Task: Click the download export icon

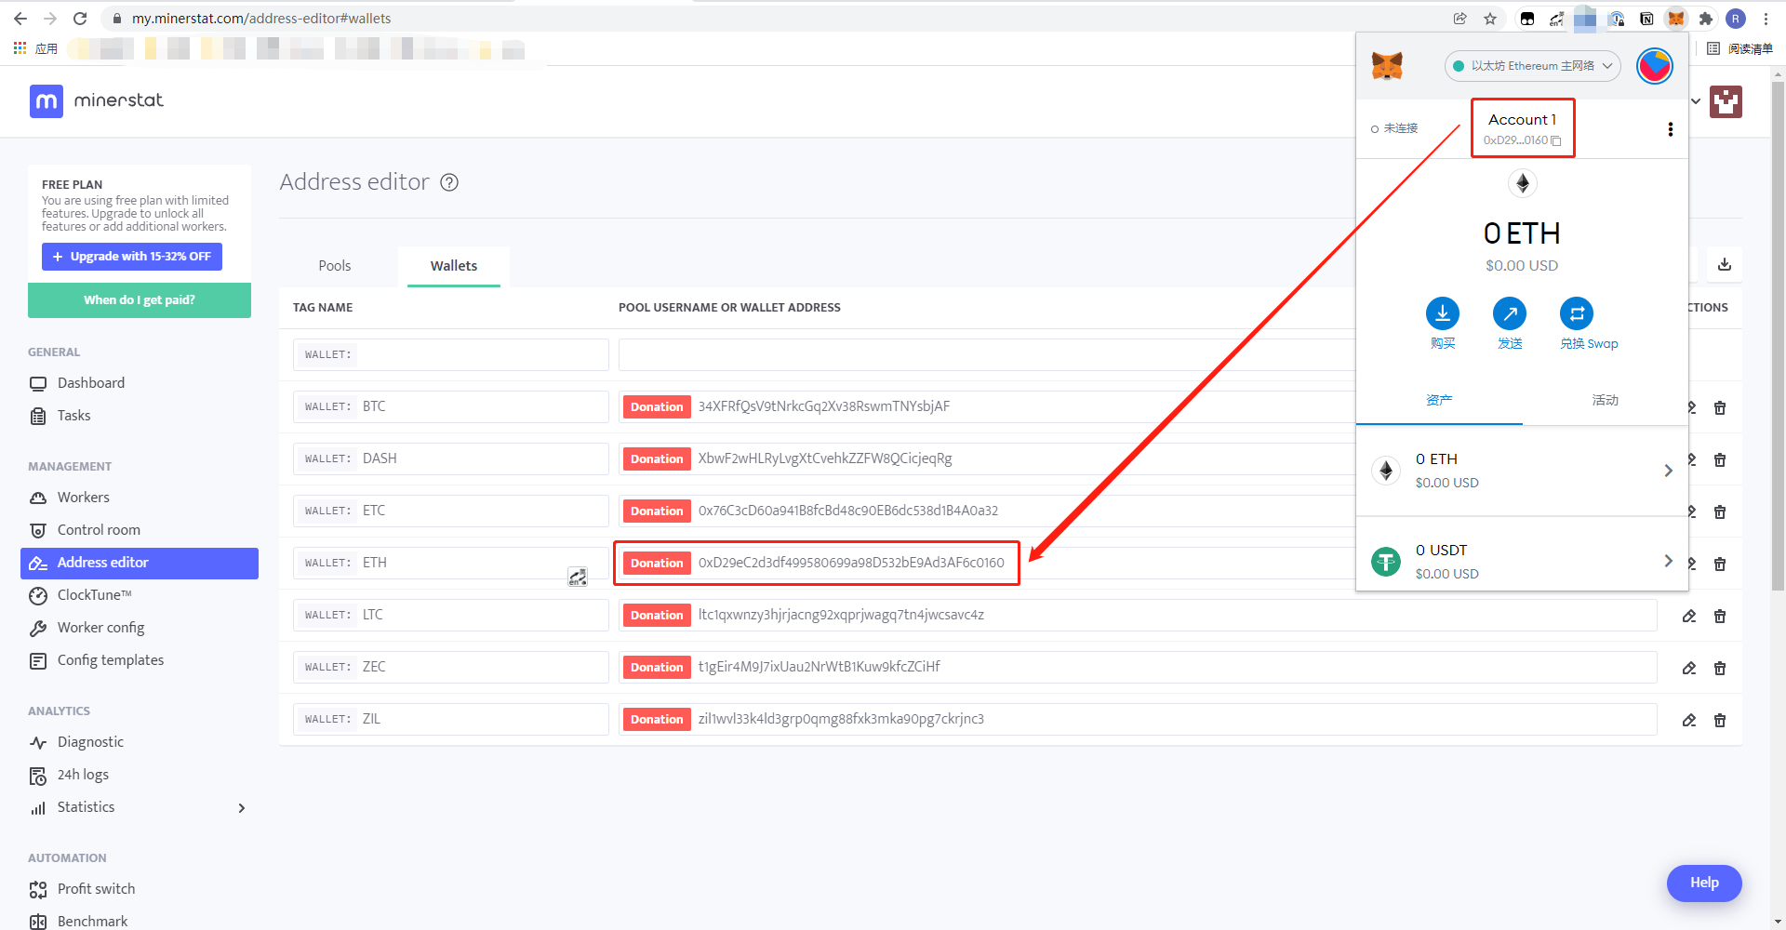Action: point(1725,264)
